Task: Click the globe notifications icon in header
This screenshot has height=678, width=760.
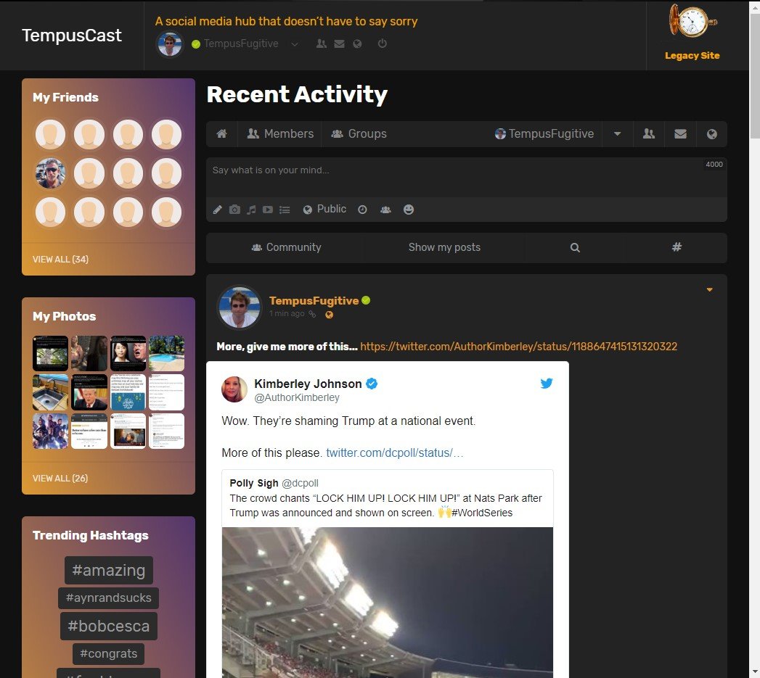Action: coord(357,44)
